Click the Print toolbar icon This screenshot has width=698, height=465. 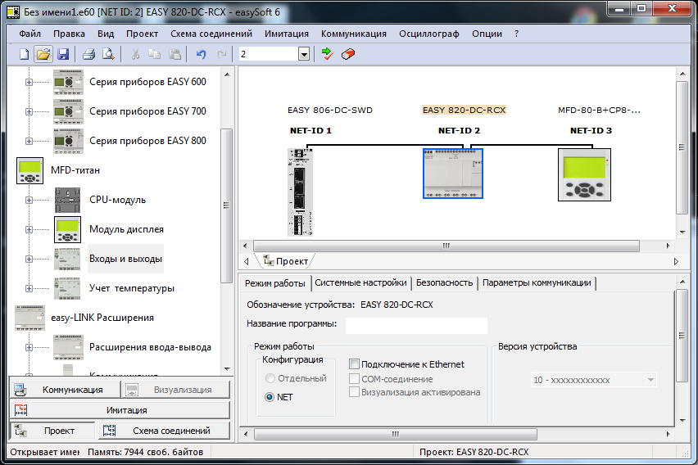[88, 54]
